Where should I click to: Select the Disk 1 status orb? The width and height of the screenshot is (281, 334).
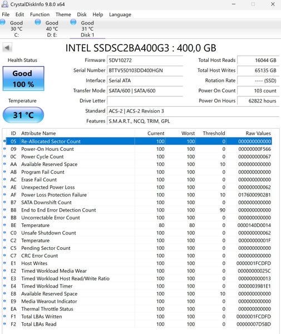pyautogui.click(x=73, y=22)
